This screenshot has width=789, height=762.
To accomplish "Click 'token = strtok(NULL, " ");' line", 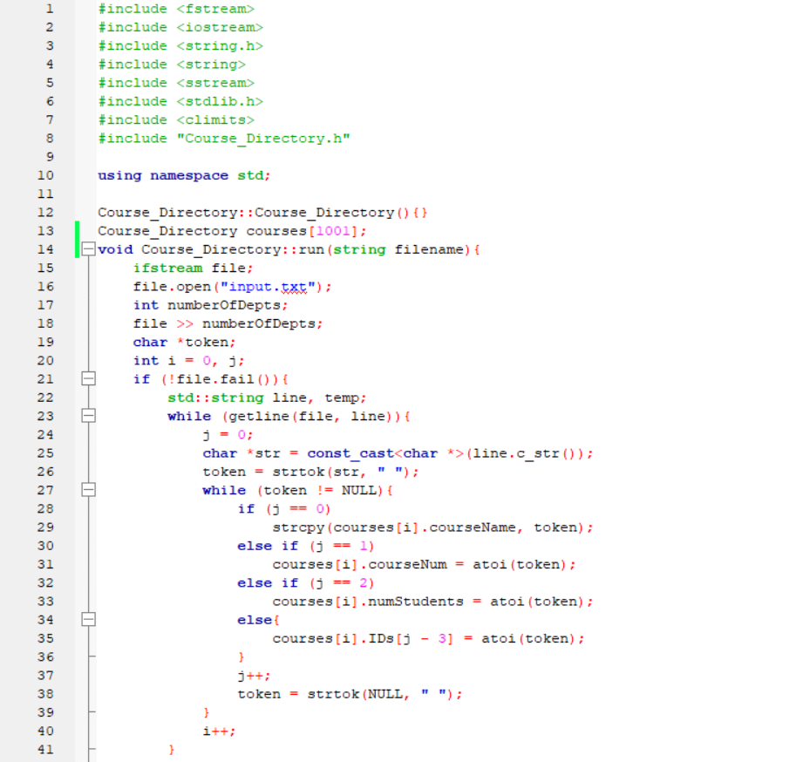I will 350,694.
